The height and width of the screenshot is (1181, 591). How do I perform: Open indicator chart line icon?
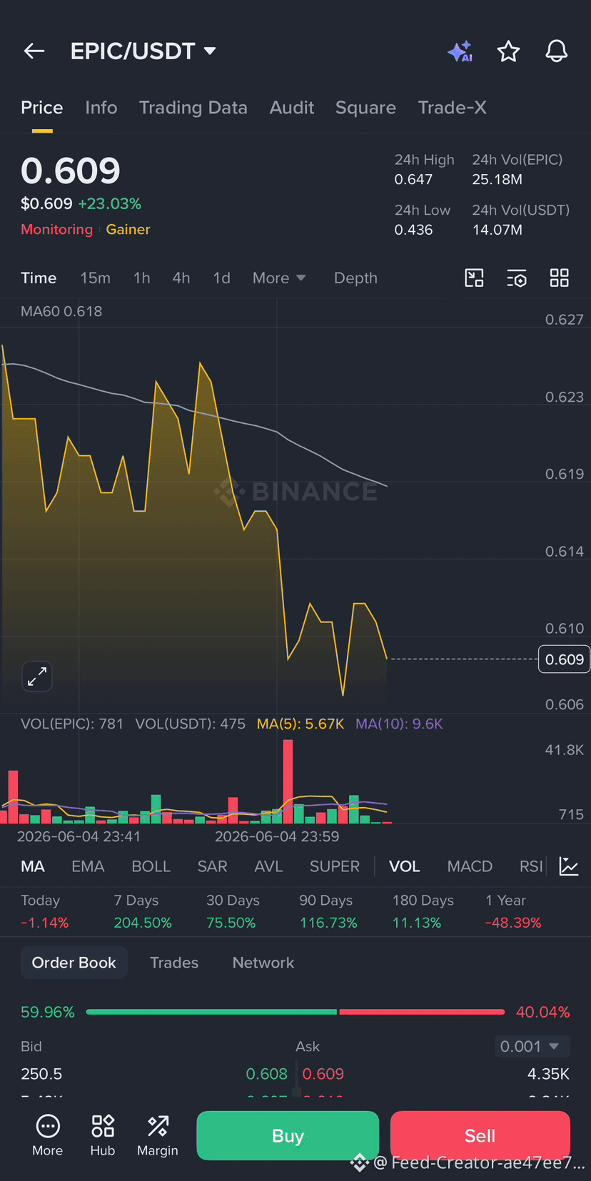[x=569, y=866]
